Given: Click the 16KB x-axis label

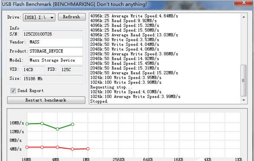Looking at the screenshot, I should [x=179, y=159].
